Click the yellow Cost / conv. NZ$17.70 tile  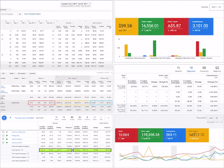tap(197, 135)
